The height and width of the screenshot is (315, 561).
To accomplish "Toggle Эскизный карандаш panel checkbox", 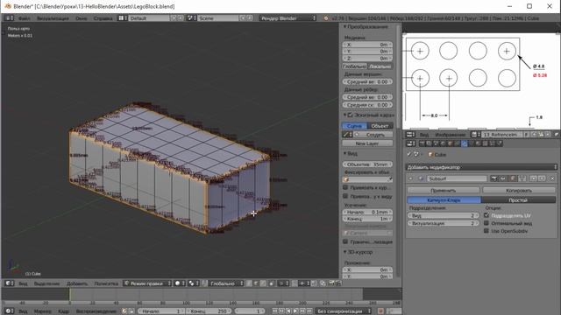I will pos(351,115).
